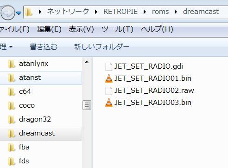Go to RETROPIE in address path
This screenshot has height=168, width=228.
[120, 12]
